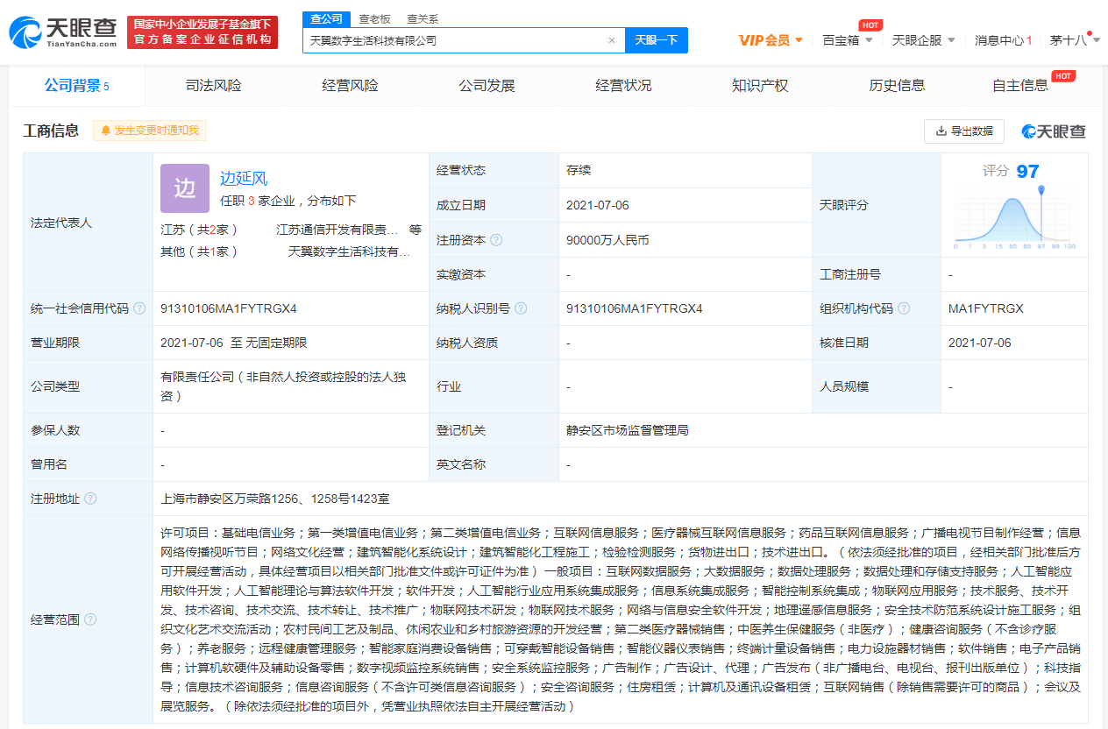View the 历史信息 tab

click(x=897, y=85)
